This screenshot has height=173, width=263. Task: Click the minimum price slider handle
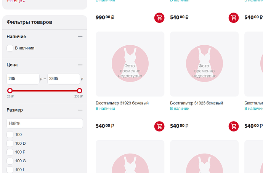pos(10,91)
